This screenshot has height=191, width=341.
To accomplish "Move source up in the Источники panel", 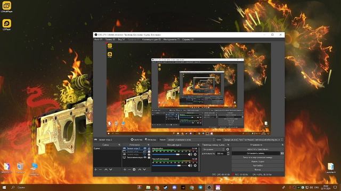I will tap(140, 169).
